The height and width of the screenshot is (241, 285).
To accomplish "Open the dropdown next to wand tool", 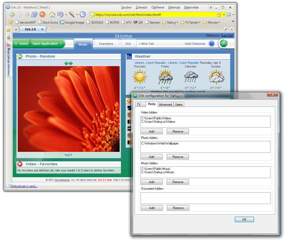I will coord(77,15).
